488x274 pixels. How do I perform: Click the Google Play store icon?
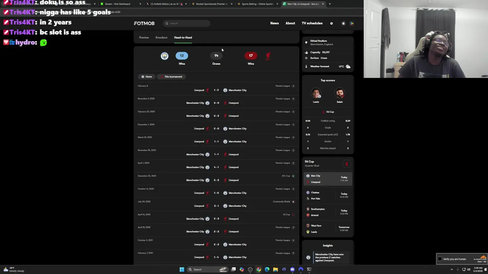click(352, 24)
